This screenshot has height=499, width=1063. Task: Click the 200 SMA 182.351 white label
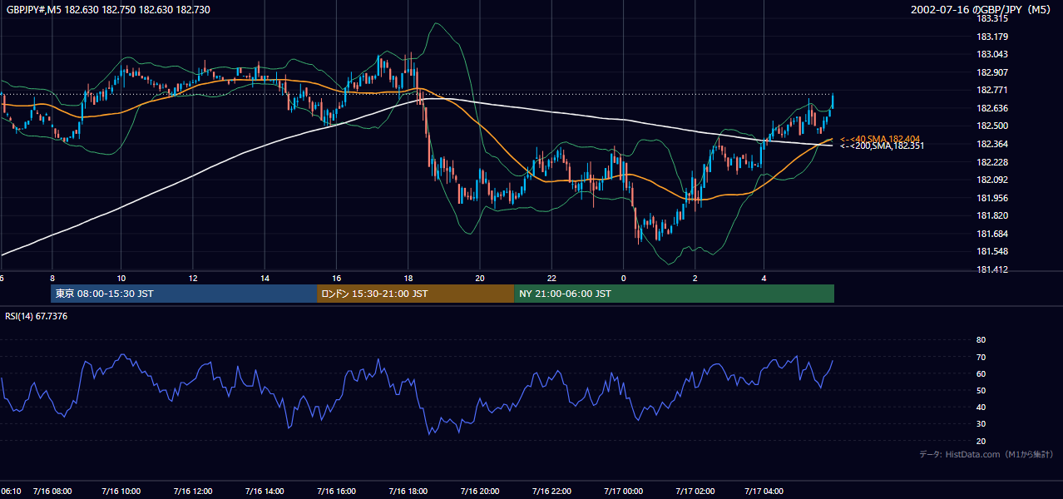click(882, 146)
